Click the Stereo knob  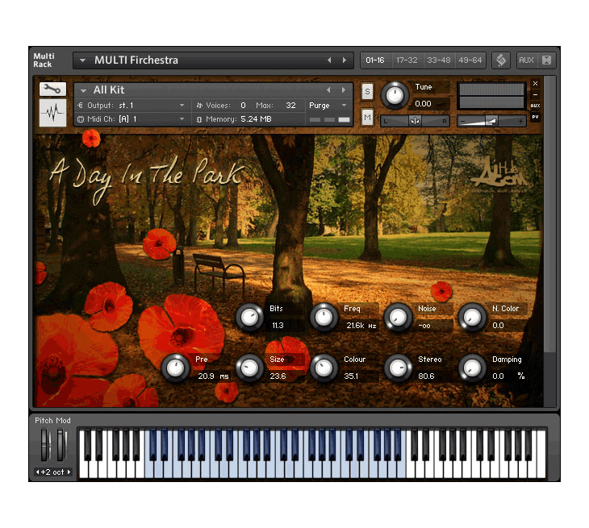(x=398, y=368)
